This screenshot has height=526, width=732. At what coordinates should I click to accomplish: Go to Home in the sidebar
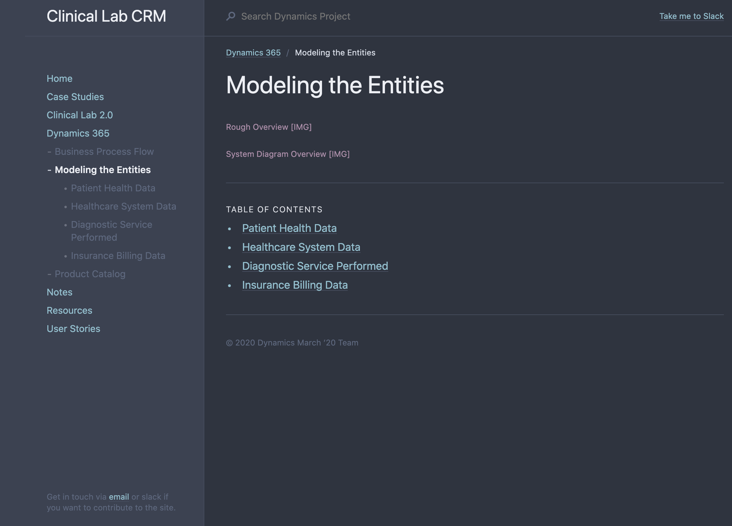60,78
